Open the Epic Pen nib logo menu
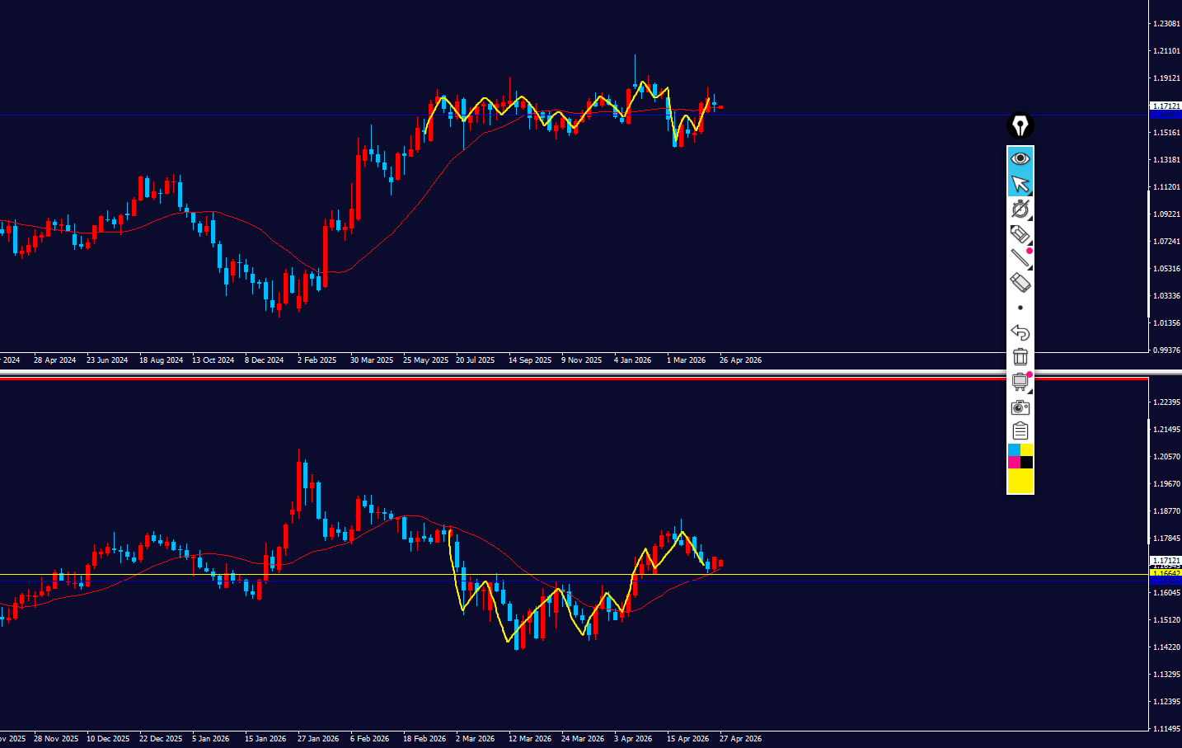1182x748 pixels. pyautogui.click(x=1020, y=126)
